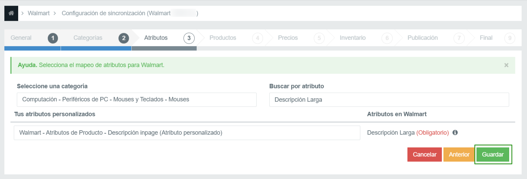The height and width of the screenshot is (179, 527).
Task: Click the Ayuda help message text
Action: pos(91,65)
